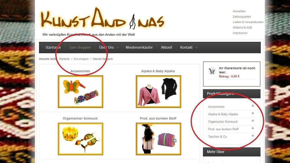290x163 pixels.
Task: Open the Aktuell menu item
Action: click(166, 47)
